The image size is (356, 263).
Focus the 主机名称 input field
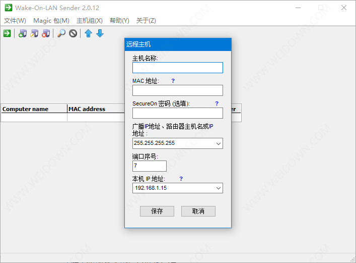[x=178, y=68]
